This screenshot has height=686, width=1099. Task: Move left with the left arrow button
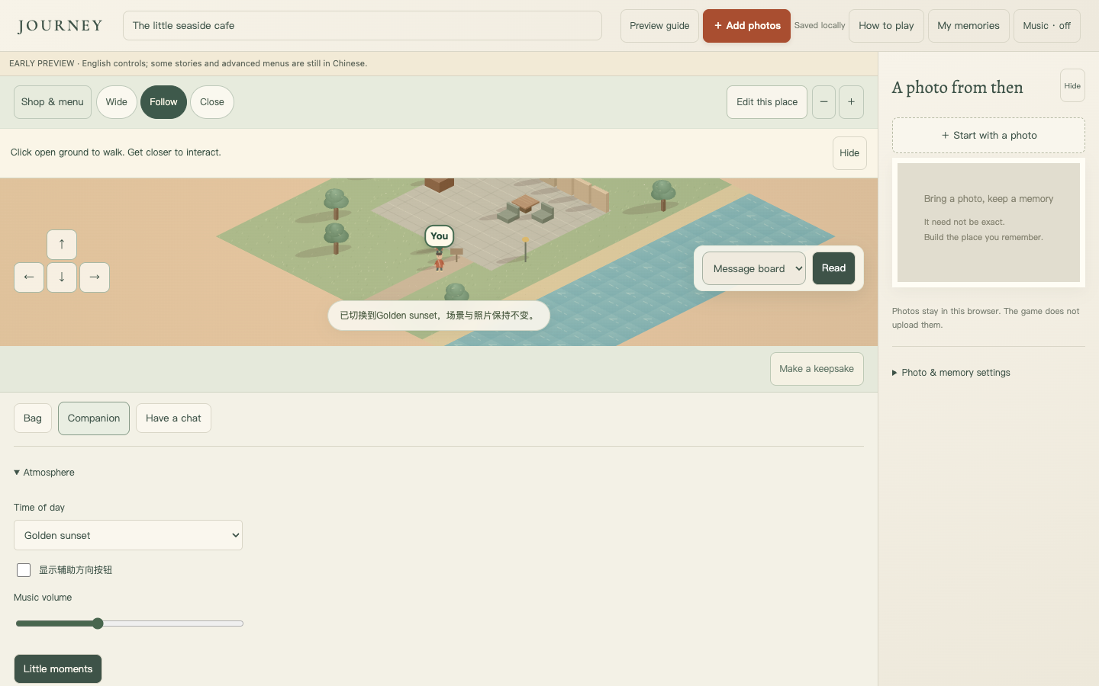[x=29, y=277]
